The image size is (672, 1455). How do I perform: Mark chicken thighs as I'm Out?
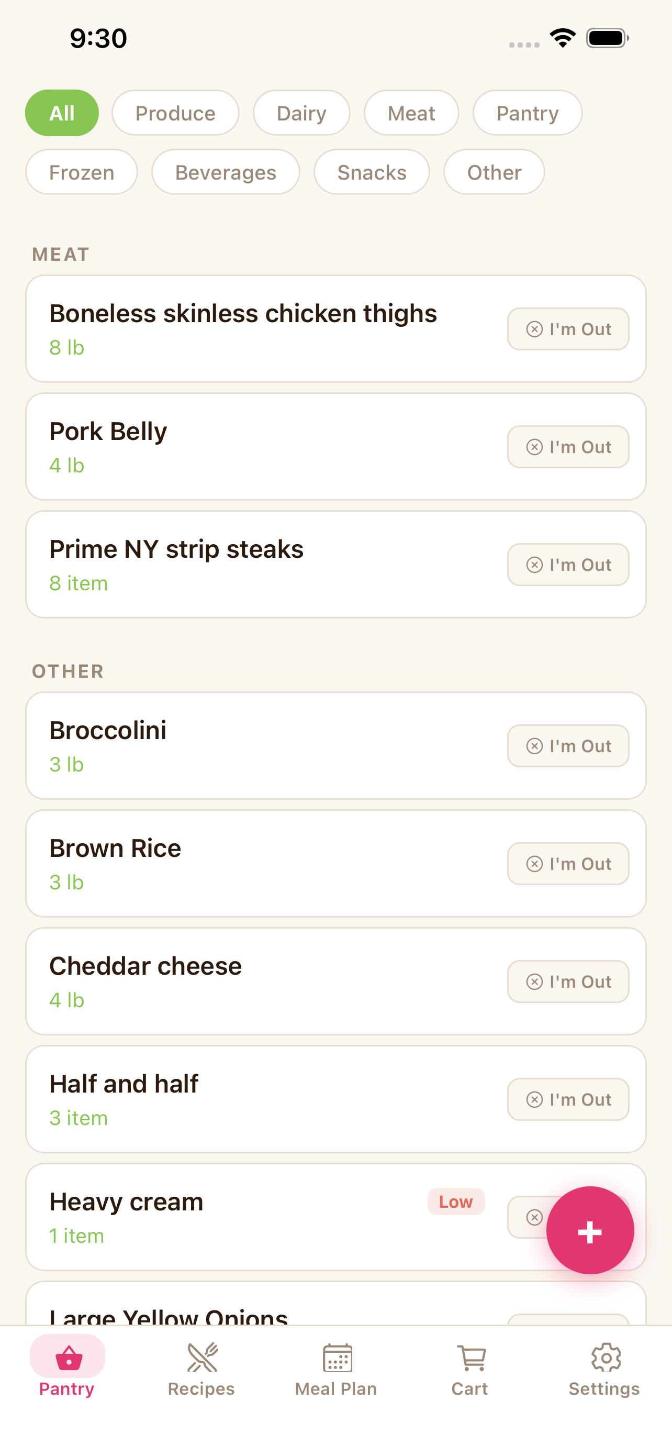point(568,329)
